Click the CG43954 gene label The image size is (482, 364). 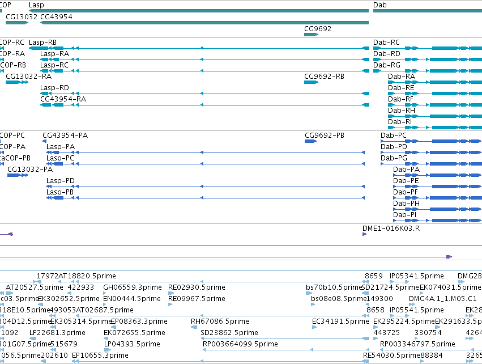(56, 16)
